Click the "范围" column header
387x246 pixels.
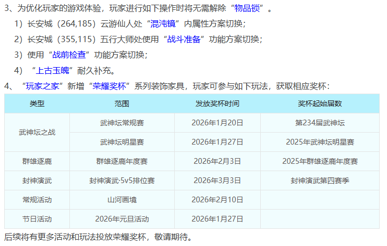click(122, 103)
